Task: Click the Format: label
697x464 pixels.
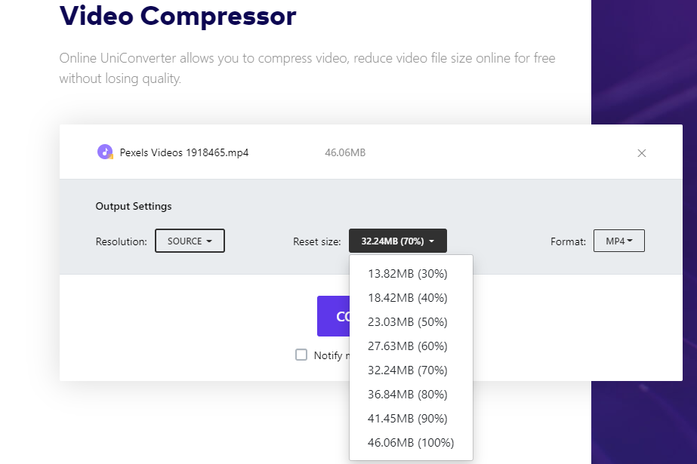Action: [x=568, y=241]
